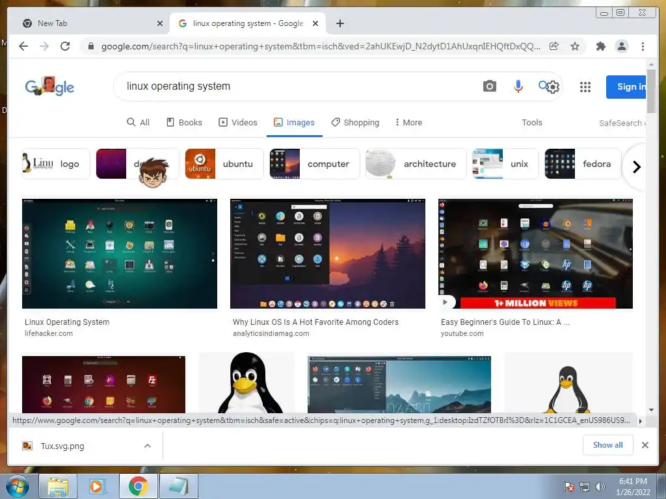Filter results by ubuntu chip
This screenshot has height=499, width=666.
tap(224, 164)
